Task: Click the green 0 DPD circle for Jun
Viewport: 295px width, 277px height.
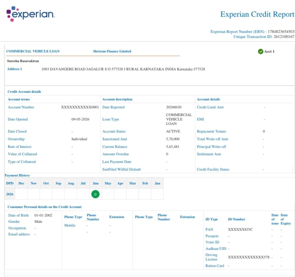Action: pos(95,194)
